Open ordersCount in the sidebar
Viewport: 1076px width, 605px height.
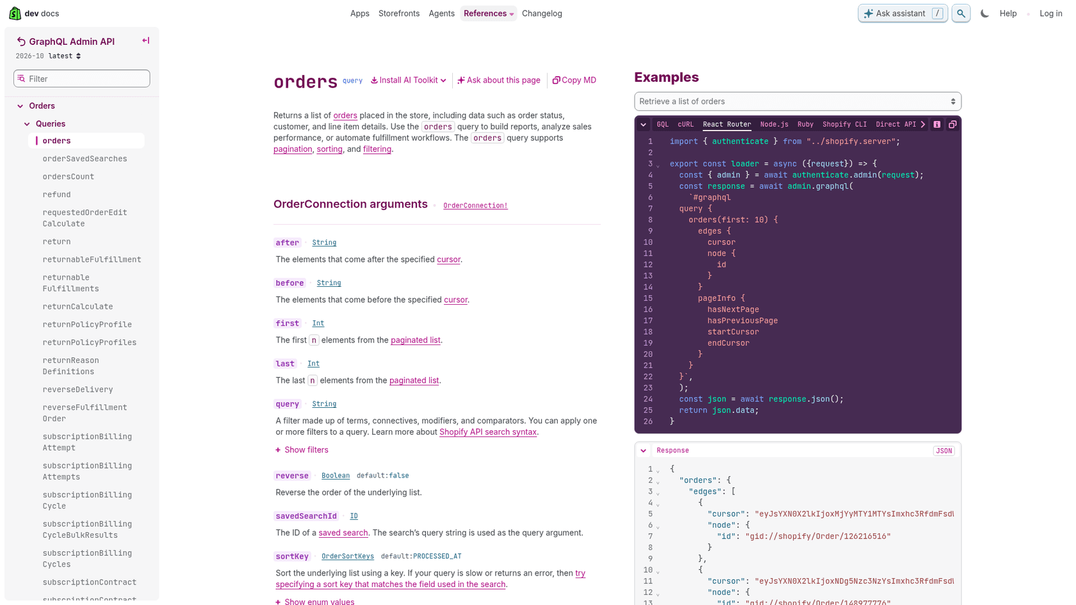[69, 177]
